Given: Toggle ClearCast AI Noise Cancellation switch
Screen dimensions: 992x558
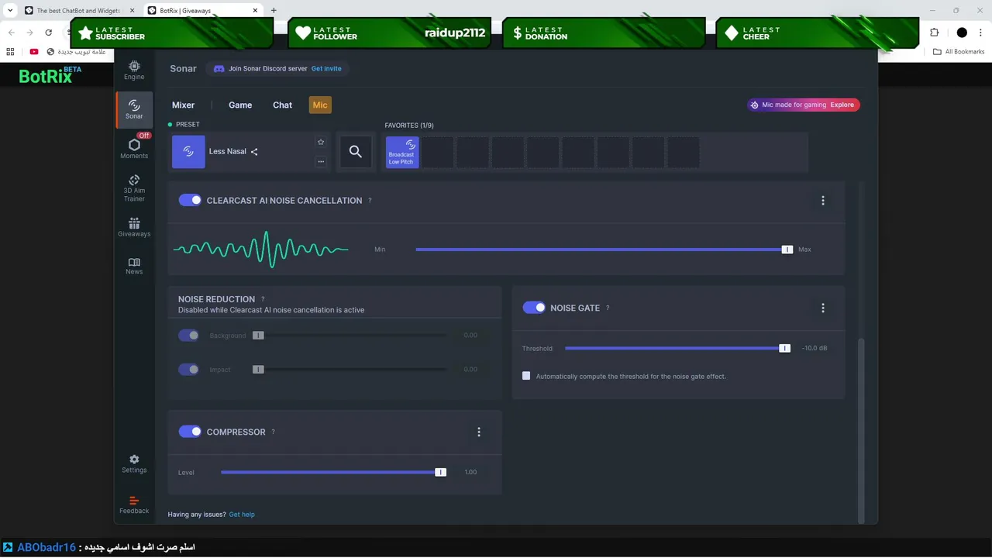Looking at the screenshot, I should [190, 200].
